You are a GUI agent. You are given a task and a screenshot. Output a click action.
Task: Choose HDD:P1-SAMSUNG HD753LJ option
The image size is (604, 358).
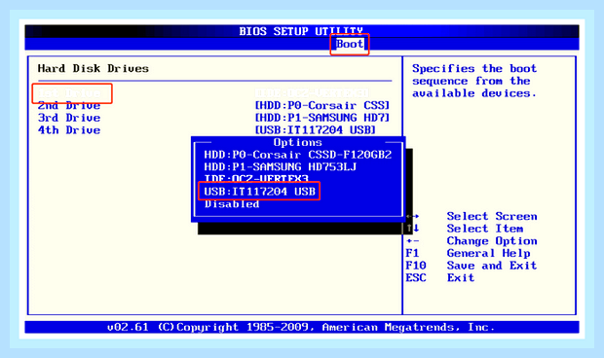[x=280, y=167]
